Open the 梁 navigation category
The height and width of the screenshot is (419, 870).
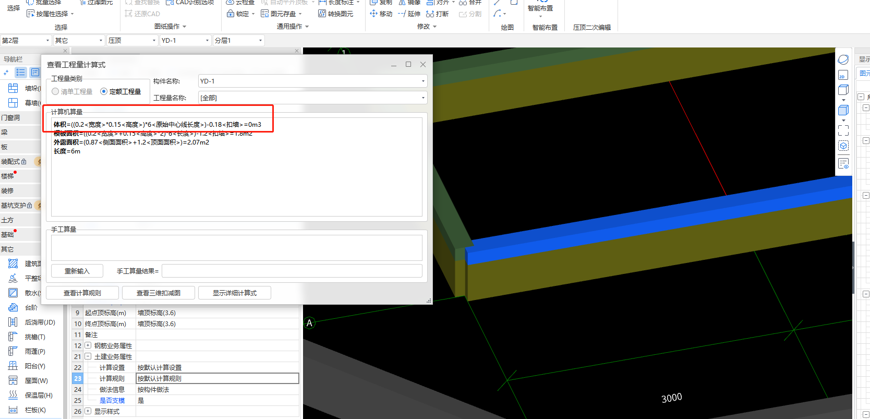20,133
